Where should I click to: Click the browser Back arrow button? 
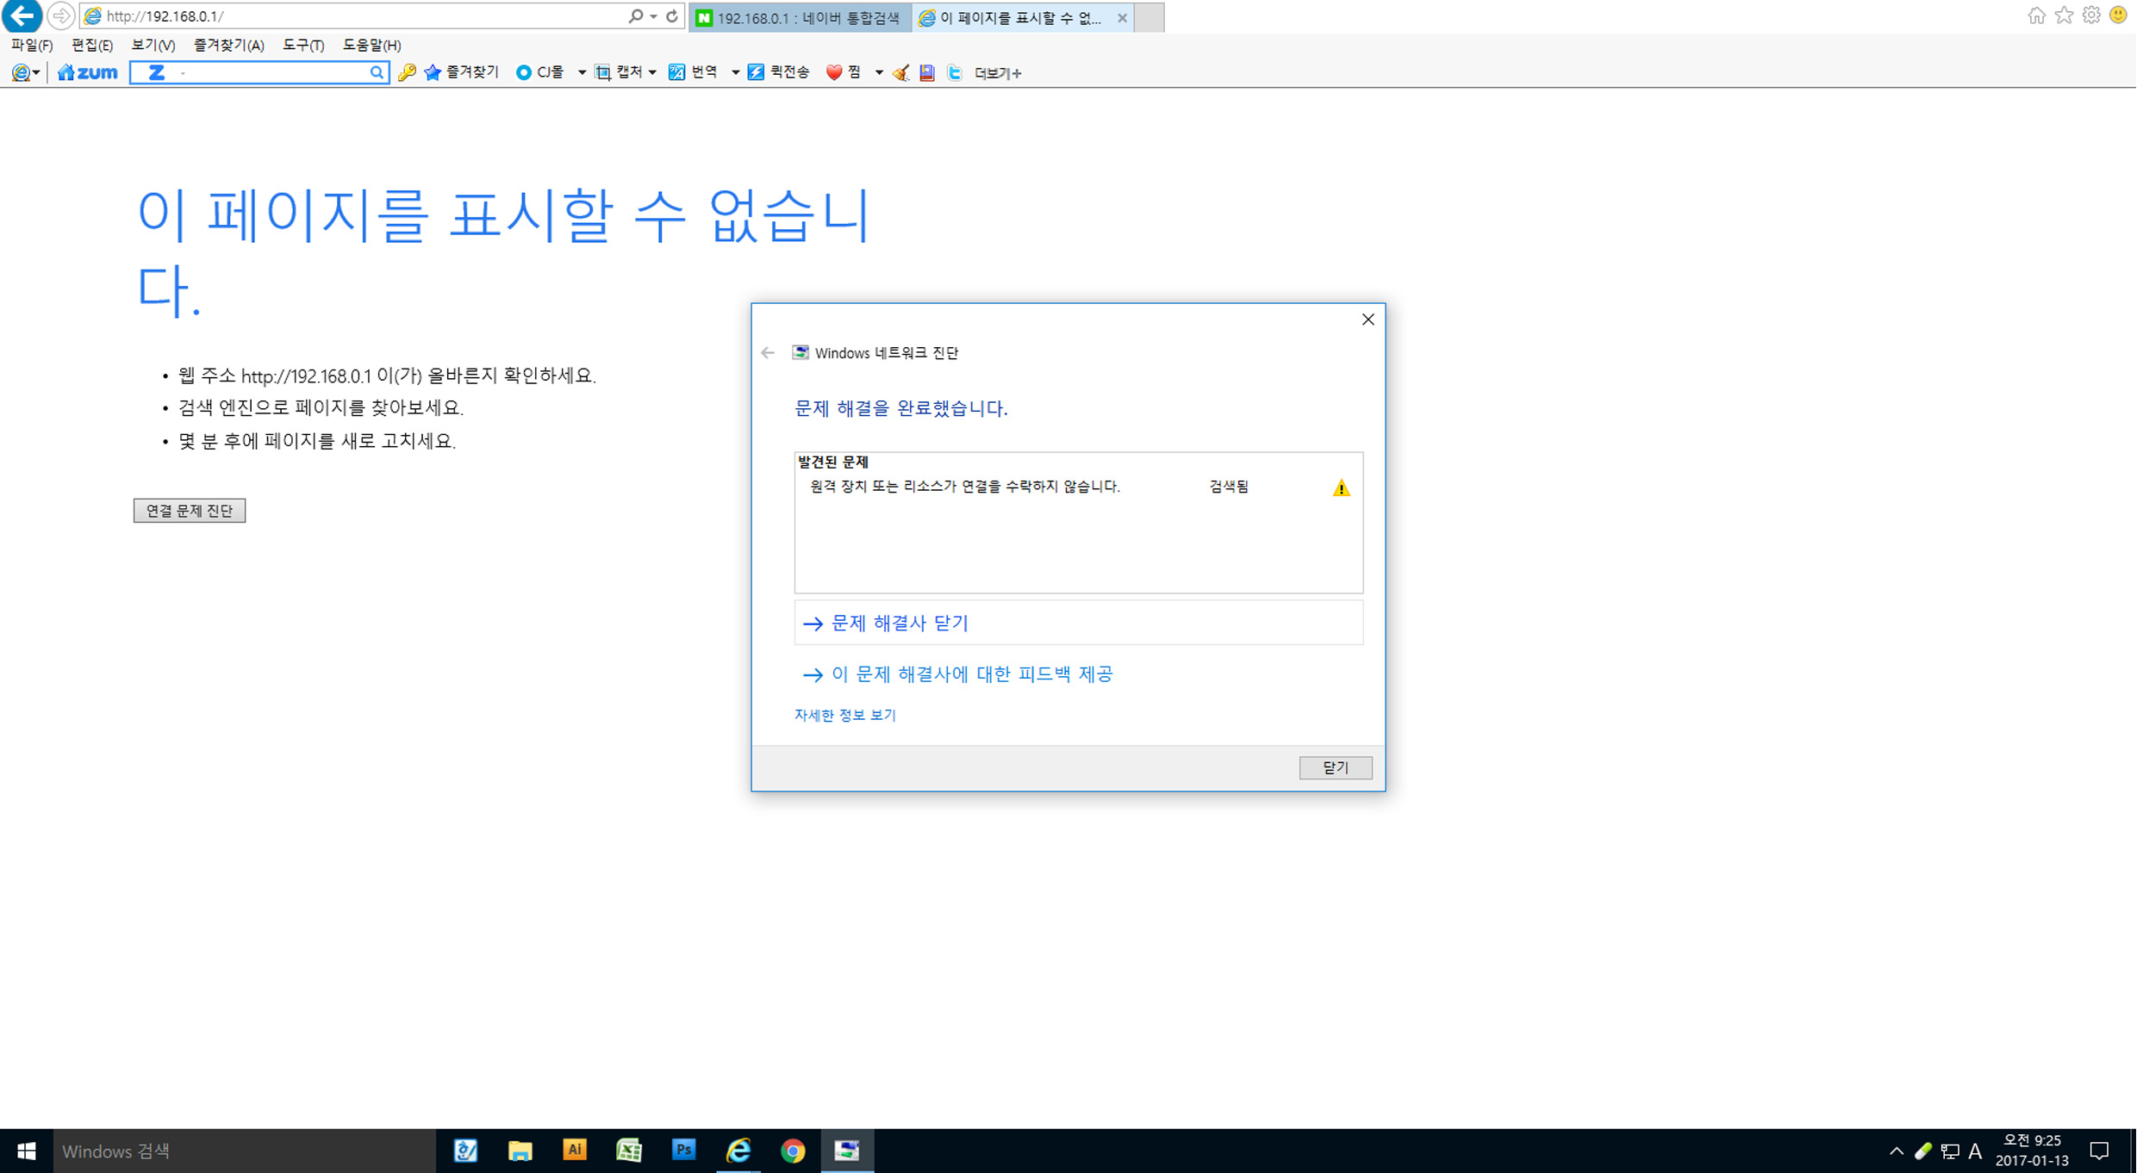click(22, 16)
